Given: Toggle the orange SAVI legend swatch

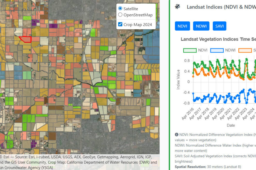Looking at the screenshot, I should (x=245, y=50).
